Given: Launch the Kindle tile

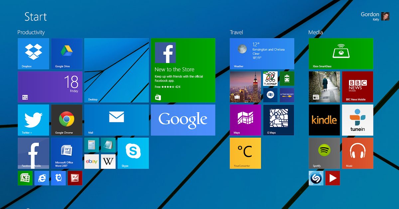Looking at the screenshot, I should [x=324, y=120].
